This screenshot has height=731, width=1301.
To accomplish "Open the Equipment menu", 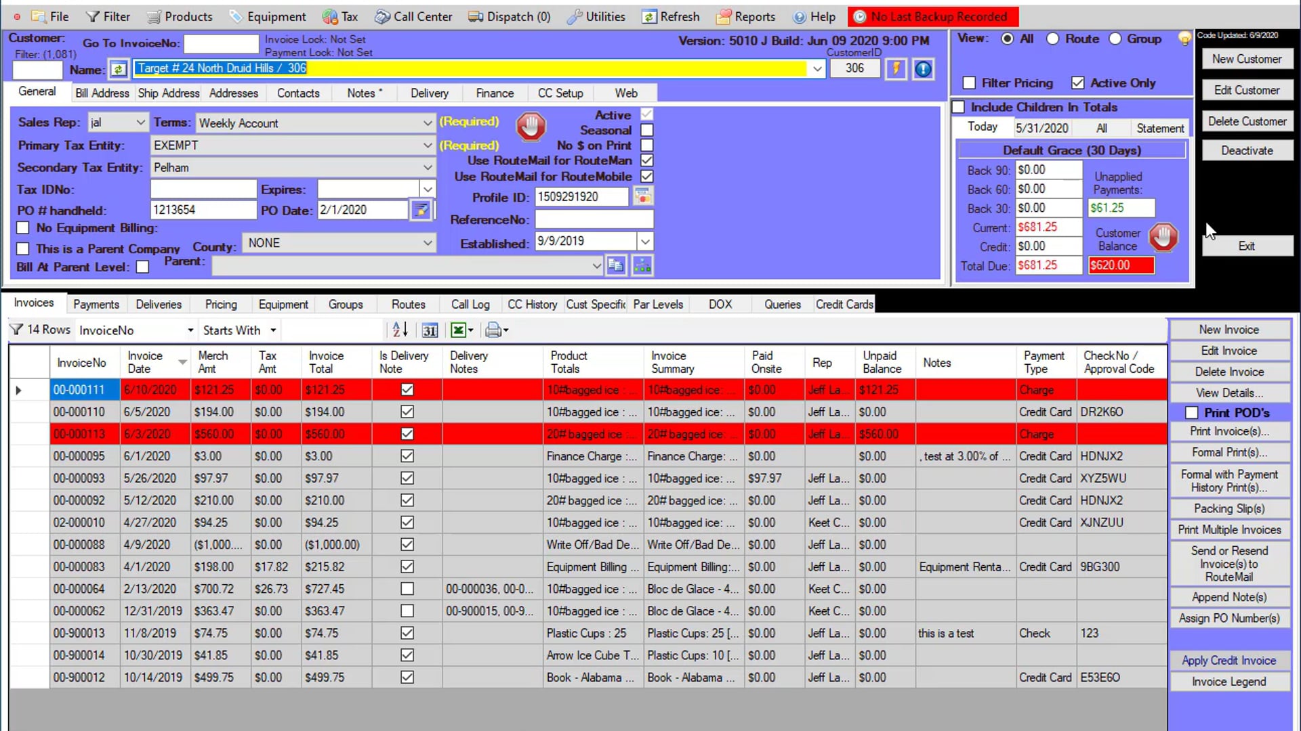I will [268, 16].
